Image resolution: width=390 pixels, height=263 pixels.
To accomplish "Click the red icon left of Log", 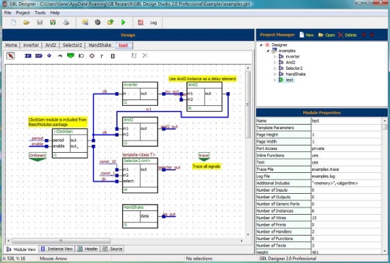I will pos(141,22).
